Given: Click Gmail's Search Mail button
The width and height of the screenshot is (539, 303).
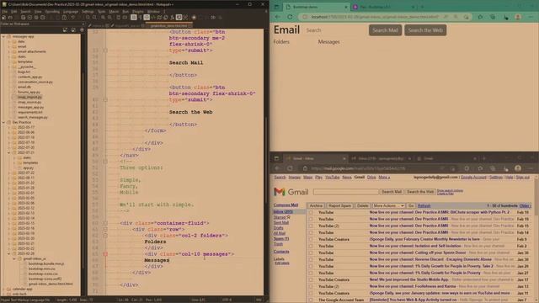Looking at the screenshot, I should [x=392, y=192].
